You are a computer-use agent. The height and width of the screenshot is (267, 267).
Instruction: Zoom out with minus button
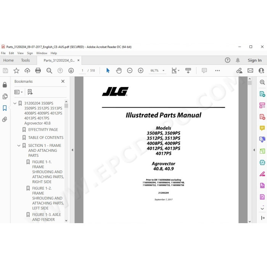coord(130,71)
